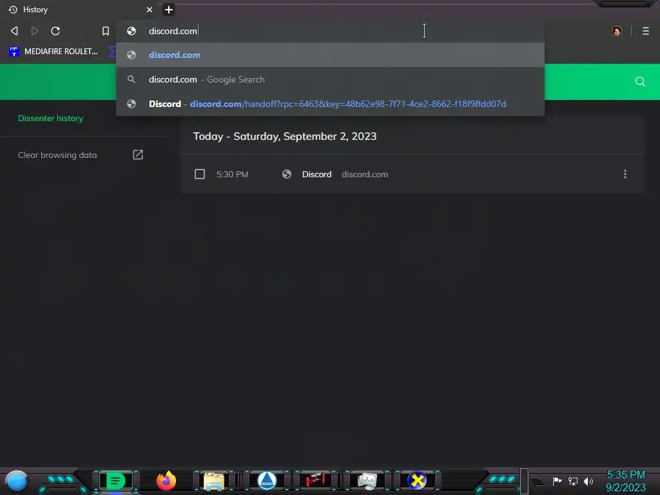Click the volume speaker tray icon
The width and height of the screenshot is (660, 495).
point(588,481)
